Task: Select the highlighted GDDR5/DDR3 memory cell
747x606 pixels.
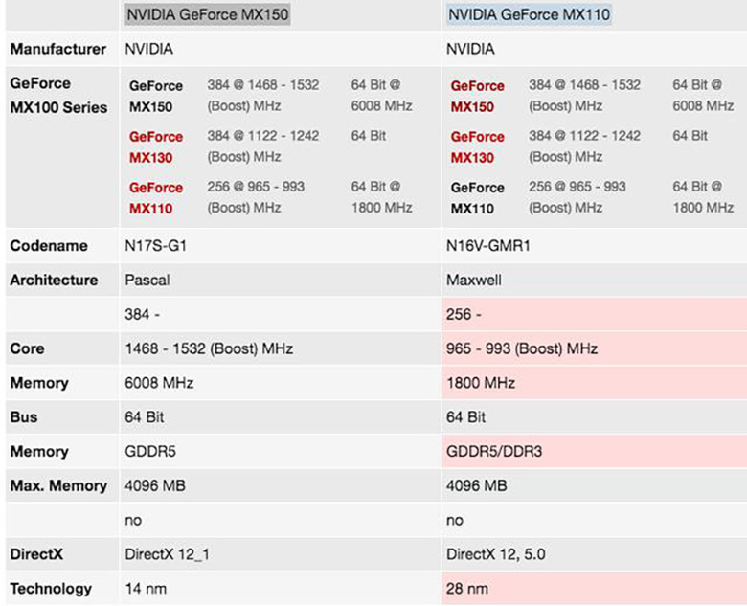Action: (494, 452)
